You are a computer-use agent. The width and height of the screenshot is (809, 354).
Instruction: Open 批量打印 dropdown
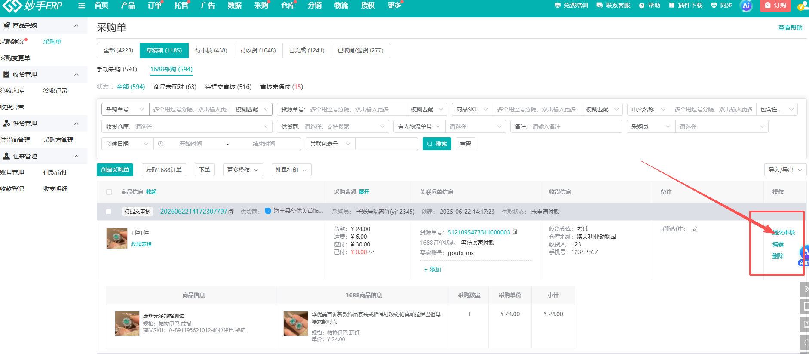[x=291, y=170]
